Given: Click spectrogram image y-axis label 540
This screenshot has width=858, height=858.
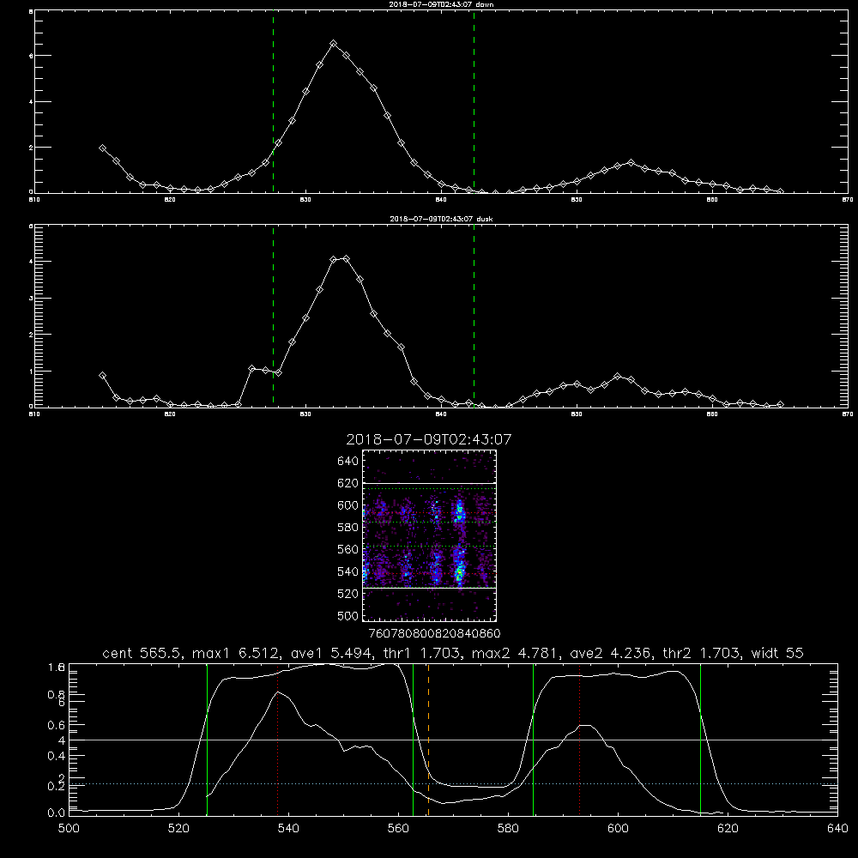Looking at the screenshot, I should (348, 571).
